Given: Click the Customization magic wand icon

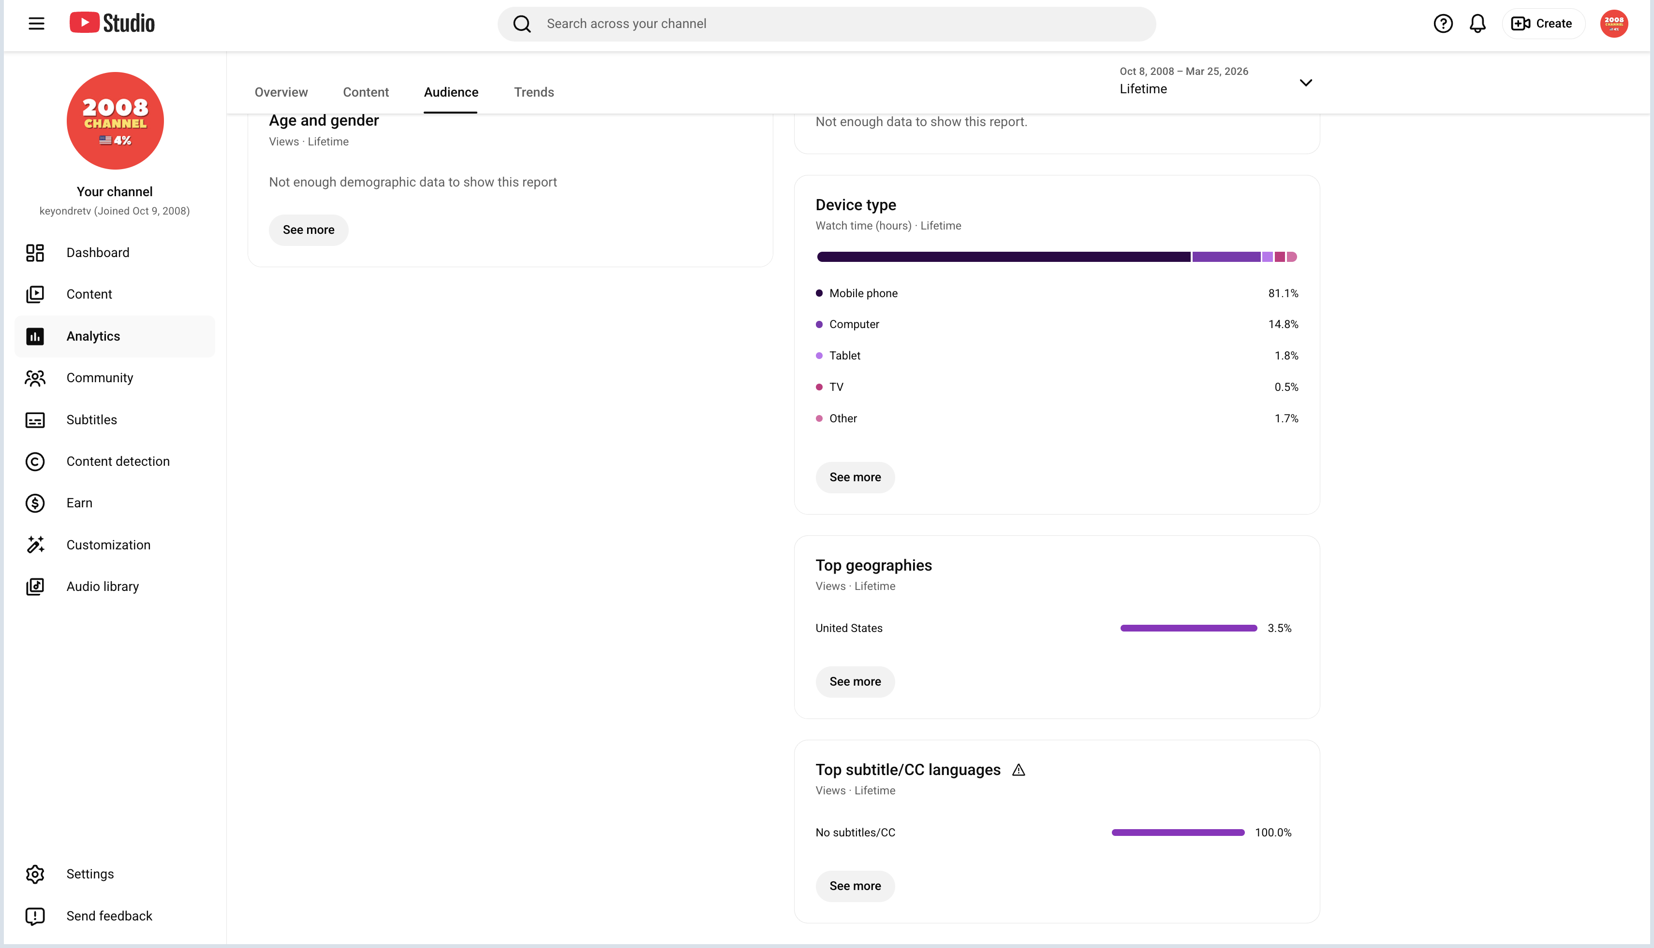Looking at the screenshot, I should click(35, 545).
